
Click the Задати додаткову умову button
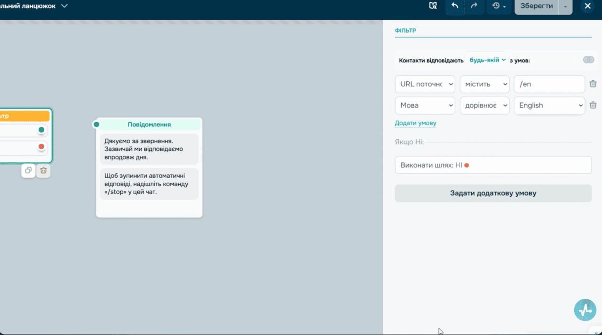pyautogui.click(x=493, y=193)
